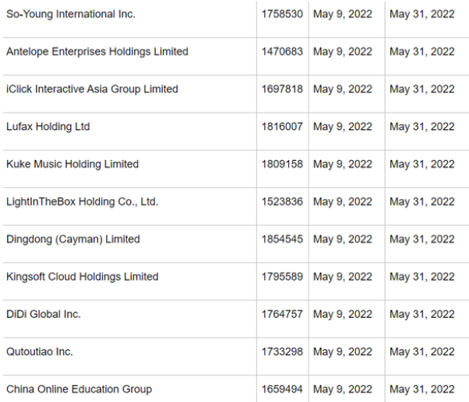Click Dingdong (Cayman) Limited entry
This screenshot has width=469, height=402.
73,239
